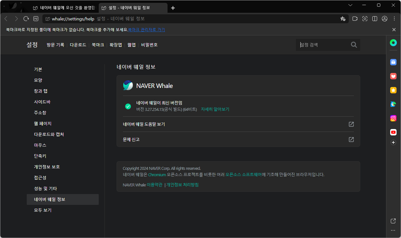Image resolution: width=401 pixels, height=238 pixels.
Task: Open the screen capture tool
Action: click(x=365, y=19)
